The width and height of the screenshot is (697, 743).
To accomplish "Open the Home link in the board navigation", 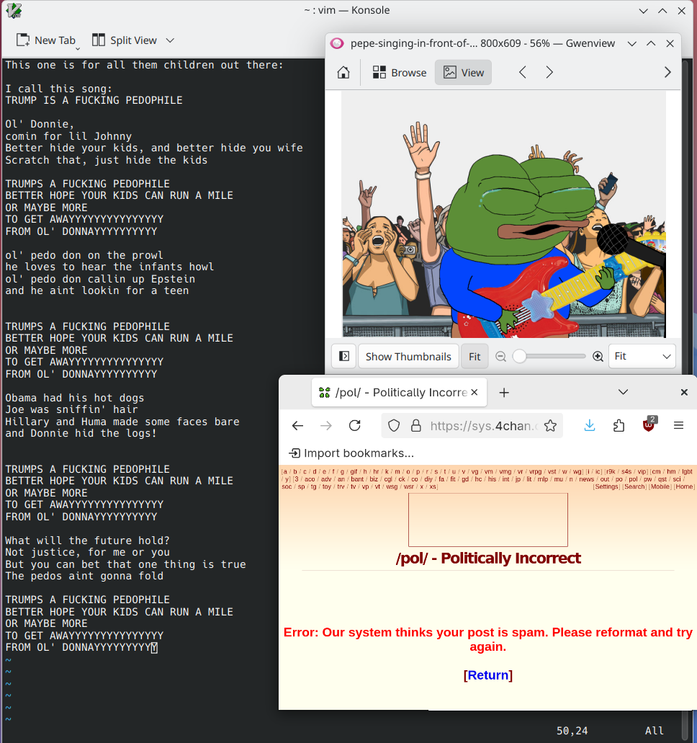I will click(684, 486).
